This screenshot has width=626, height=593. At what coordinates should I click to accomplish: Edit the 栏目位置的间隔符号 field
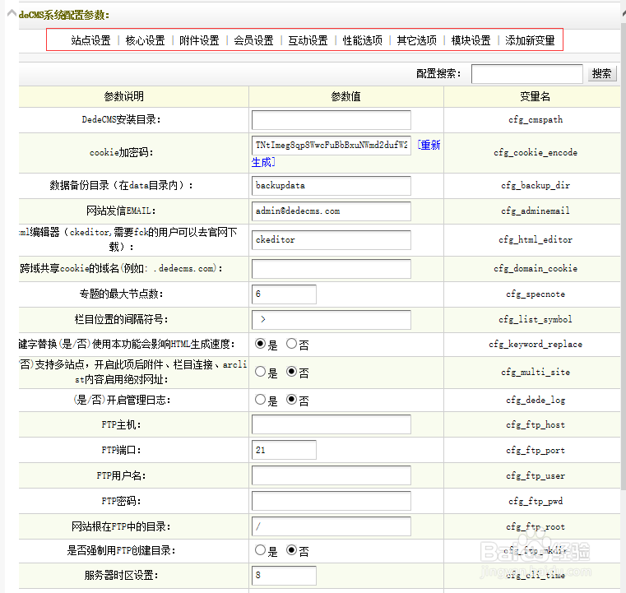pyautogui.click(x=331, y=320)
